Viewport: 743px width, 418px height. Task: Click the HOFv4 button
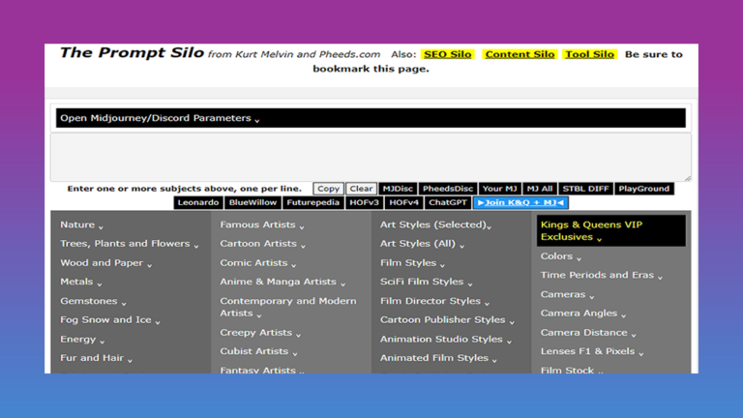coord(403,203)
